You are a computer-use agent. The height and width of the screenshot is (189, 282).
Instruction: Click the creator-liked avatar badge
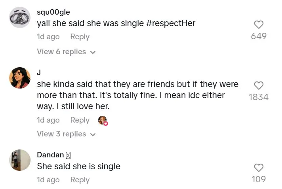(103, 121)
